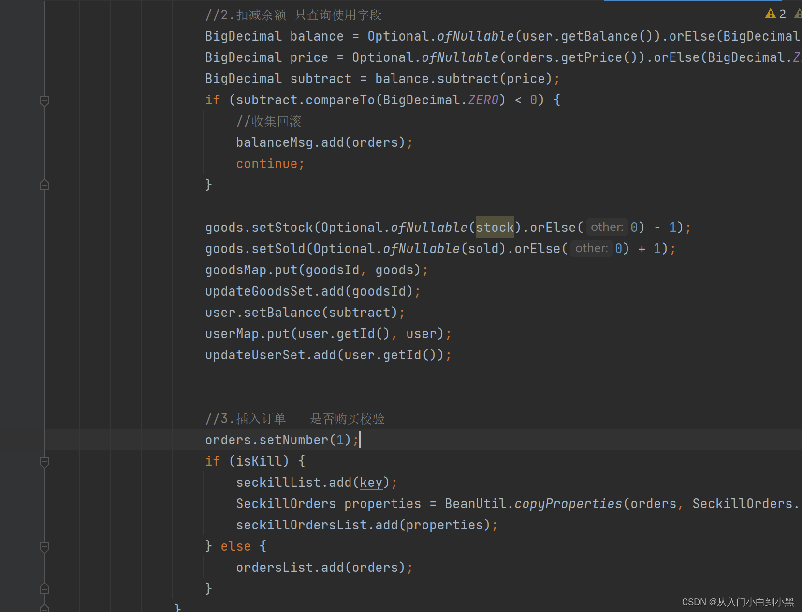The height and width of the screenshot is (612, 802).
Task: Click the fold end marker after continue block
Action: [44, 185]
